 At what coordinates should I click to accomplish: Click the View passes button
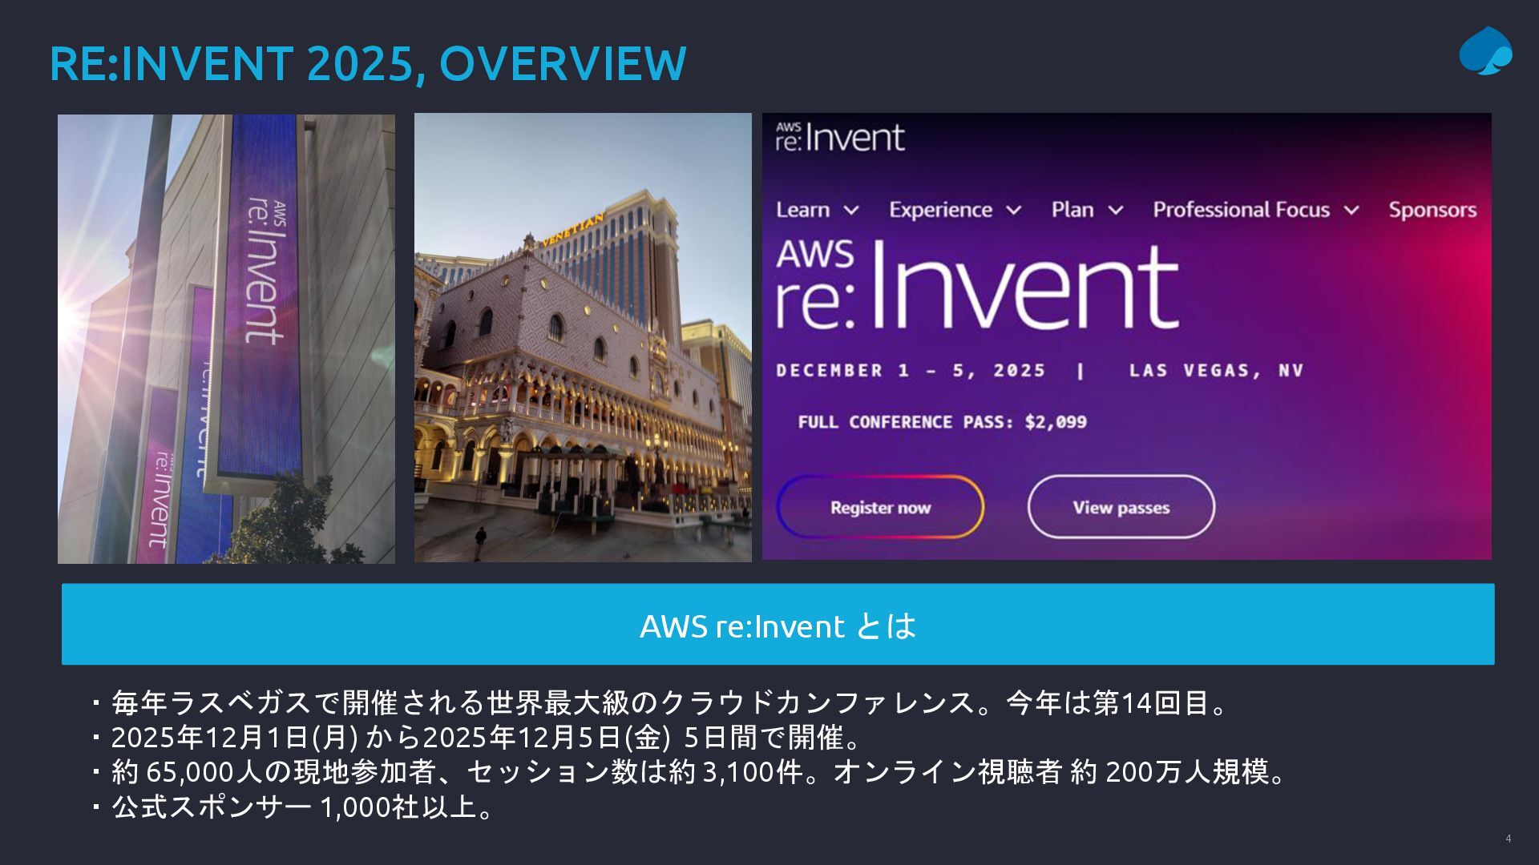pyautogui.click(x=1121, y=507)
